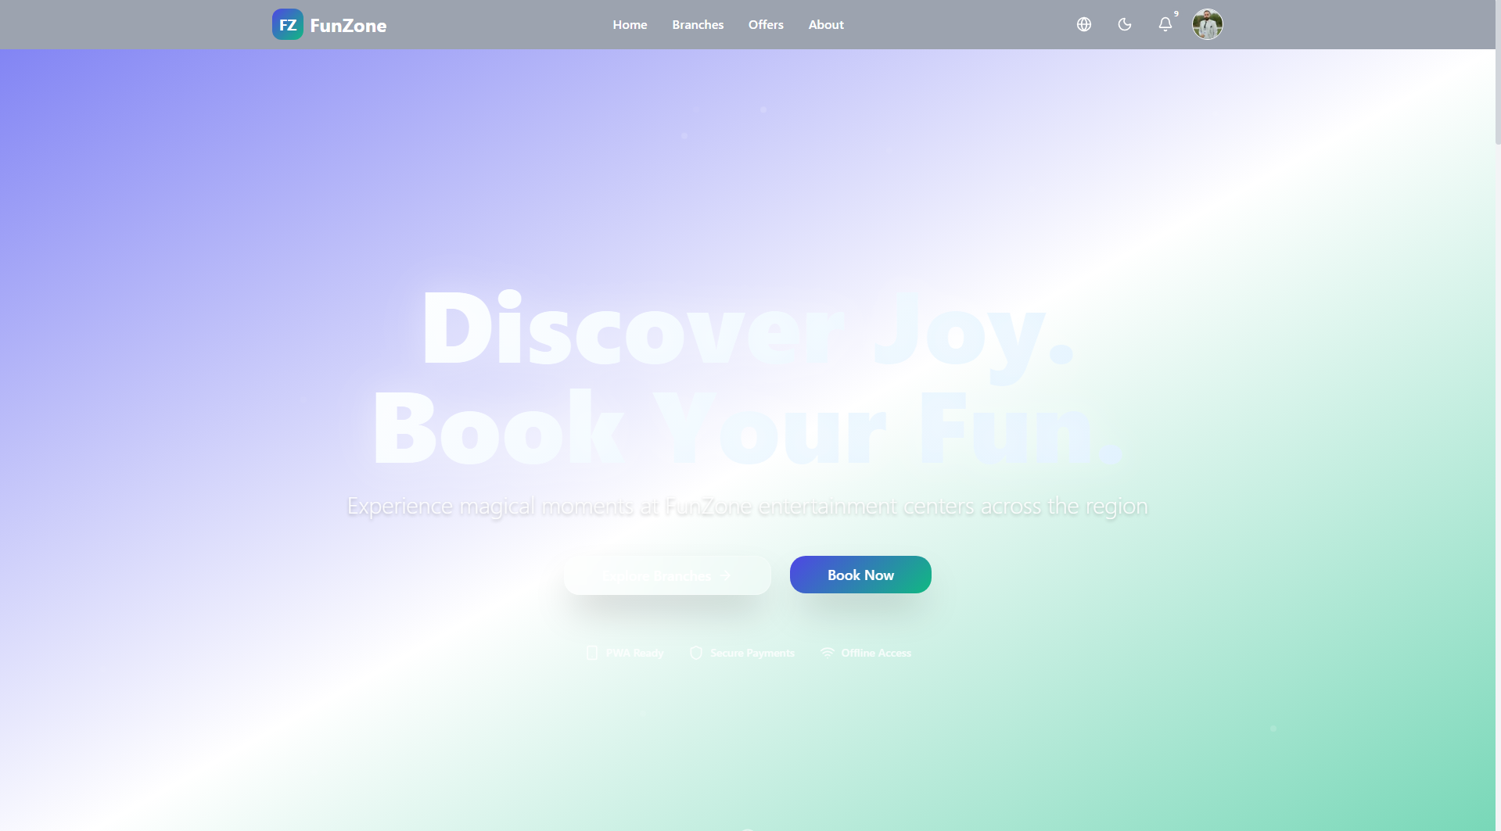Open the Branches navigation item
The width and height of the screenshot is (1501, 831).
point(698,24)
